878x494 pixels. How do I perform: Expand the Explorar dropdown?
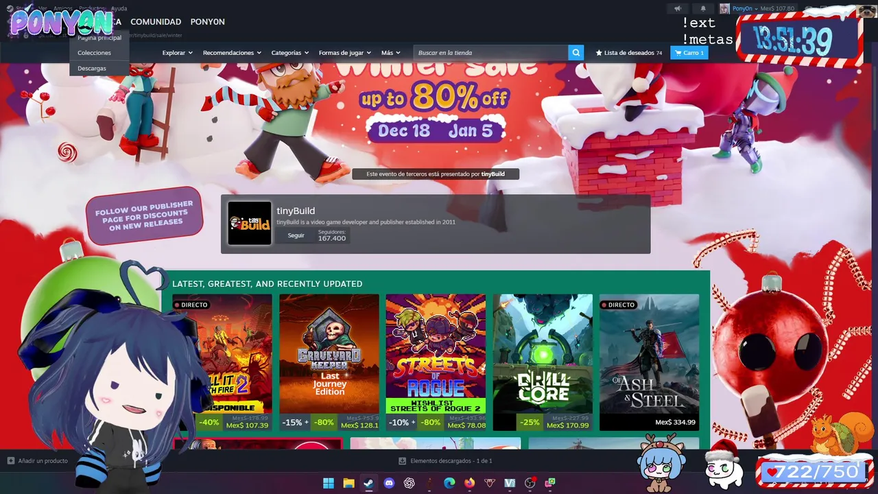(x=178, y=53)
